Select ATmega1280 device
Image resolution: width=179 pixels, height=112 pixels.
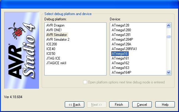pos(121,30)
